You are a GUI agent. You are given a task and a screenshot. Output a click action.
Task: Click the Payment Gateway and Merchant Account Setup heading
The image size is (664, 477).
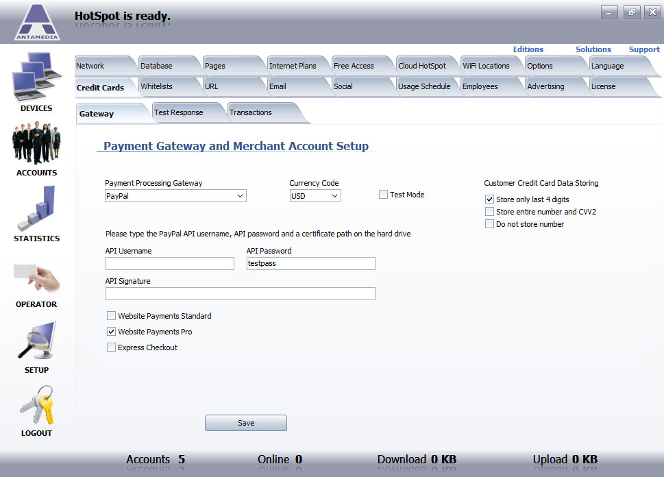coord(236,146)
